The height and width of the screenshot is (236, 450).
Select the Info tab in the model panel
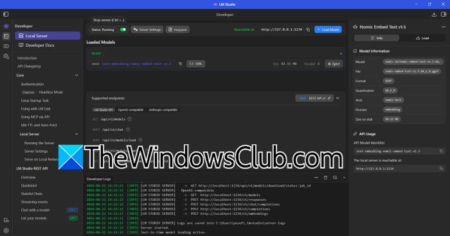(x=377, y=38)
